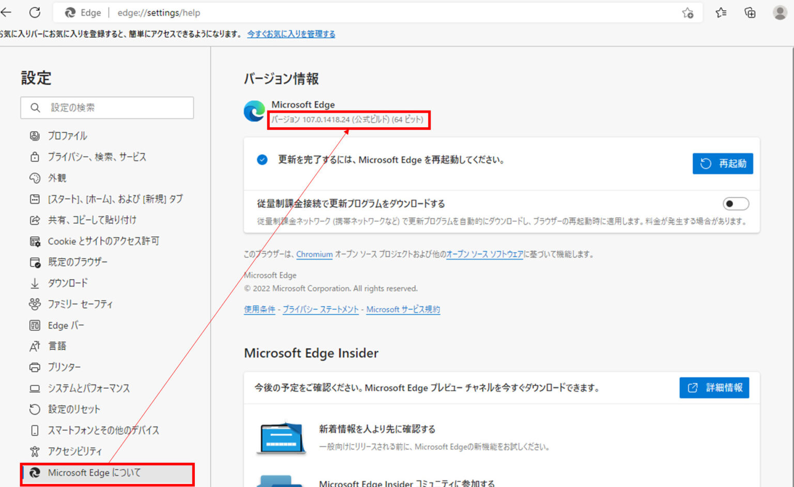
Task: Open the システムとパフォーマンス settings
Action: coord(89,388)
